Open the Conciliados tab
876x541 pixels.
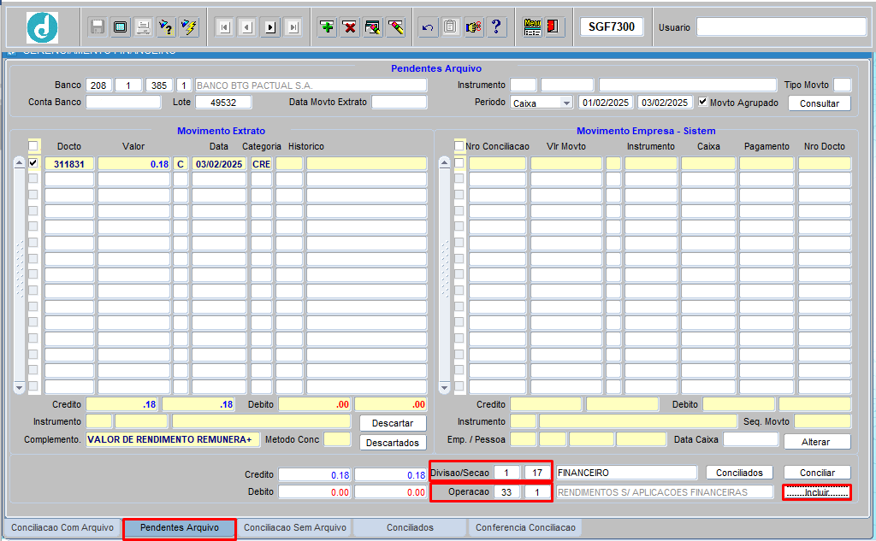point(410,527)
